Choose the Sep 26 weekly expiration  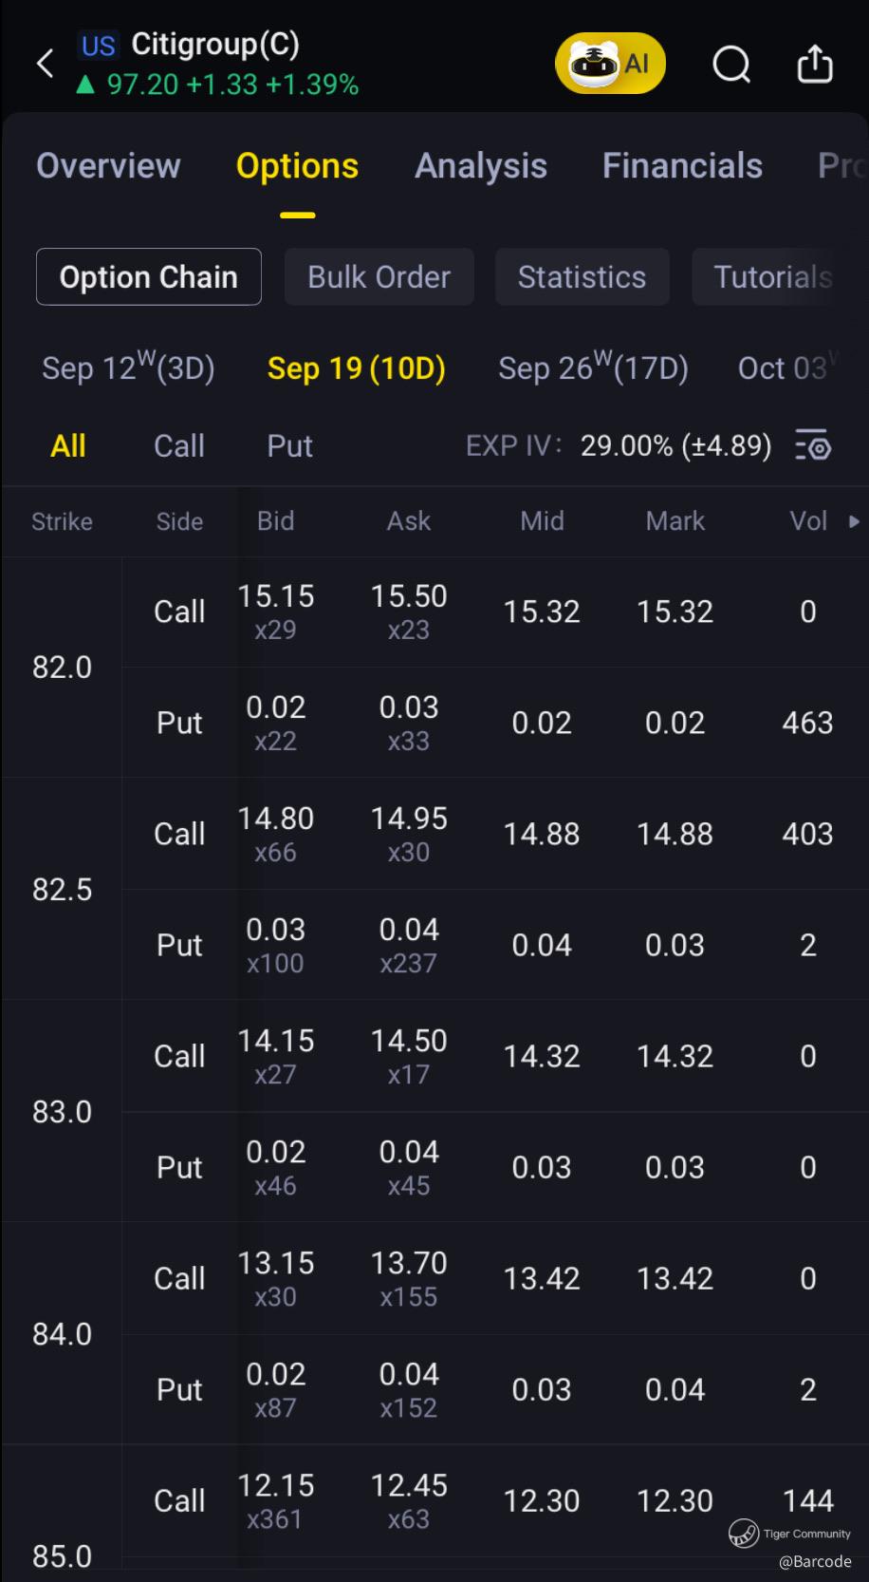click(x=593, y=367)
